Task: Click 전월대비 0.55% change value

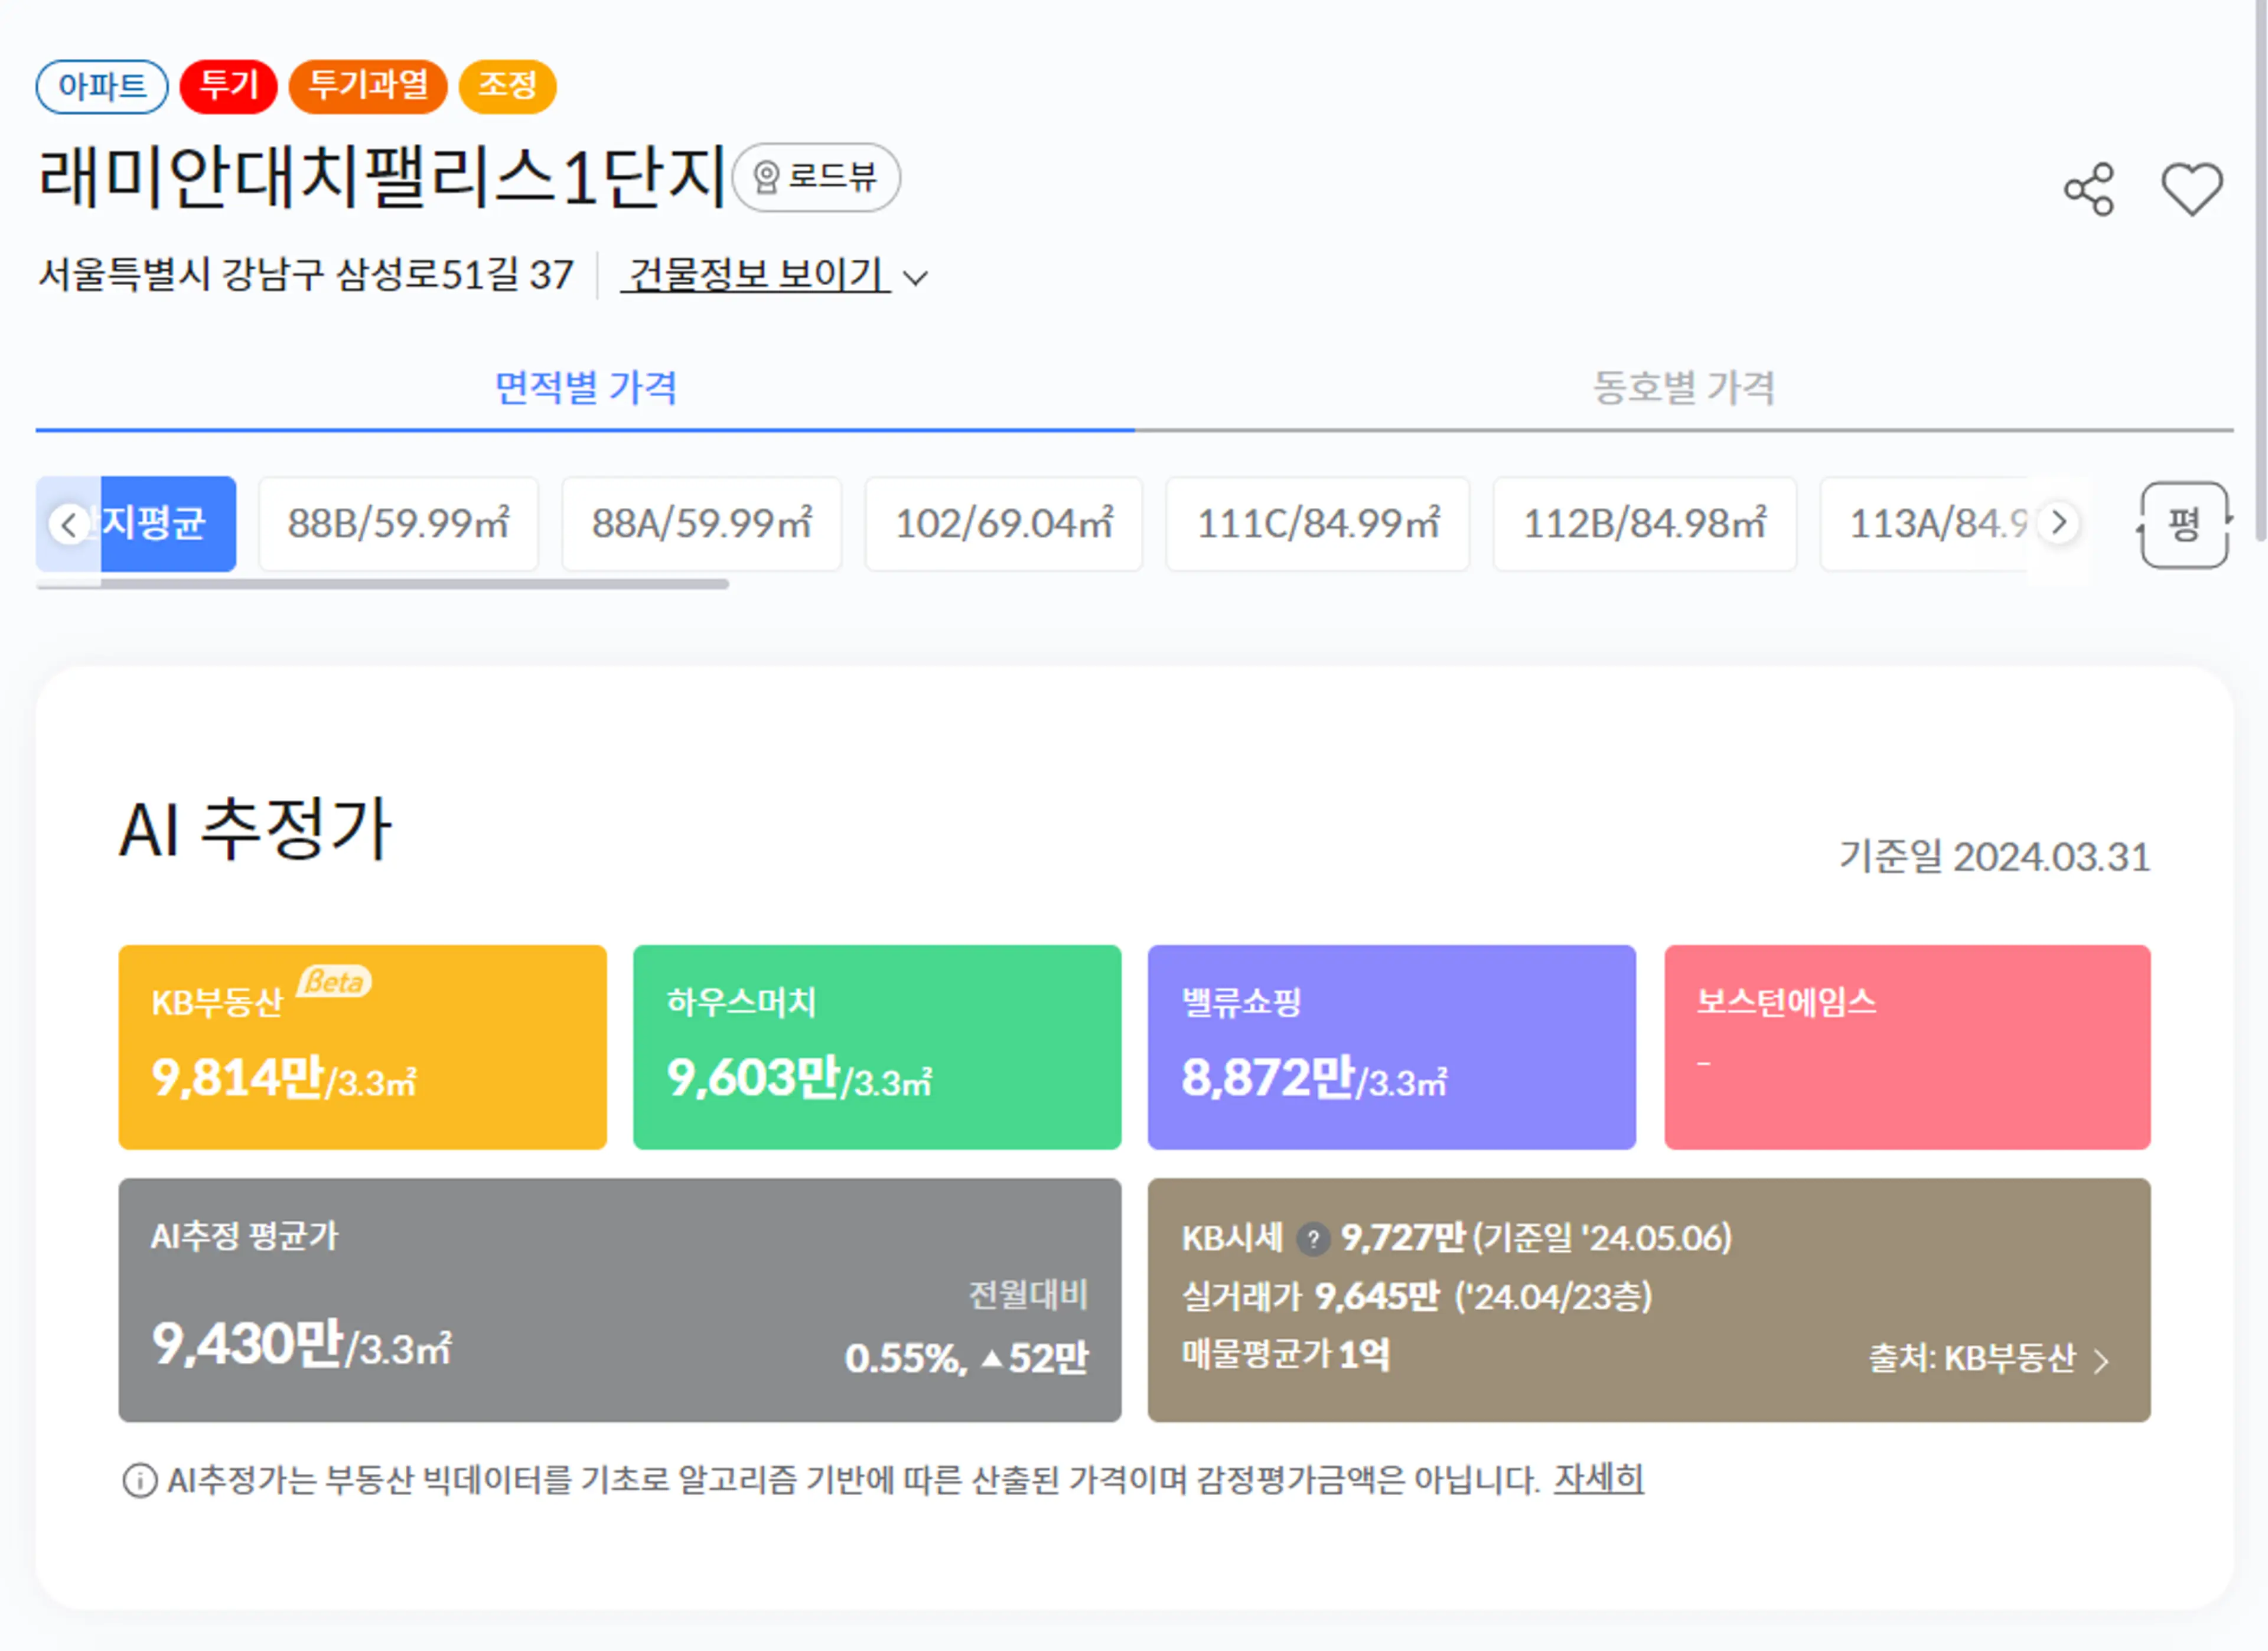Action: coord(966,1358)
